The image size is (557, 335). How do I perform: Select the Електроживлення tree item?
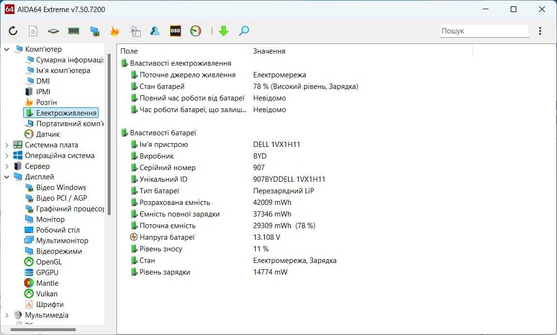coord(61,113)
